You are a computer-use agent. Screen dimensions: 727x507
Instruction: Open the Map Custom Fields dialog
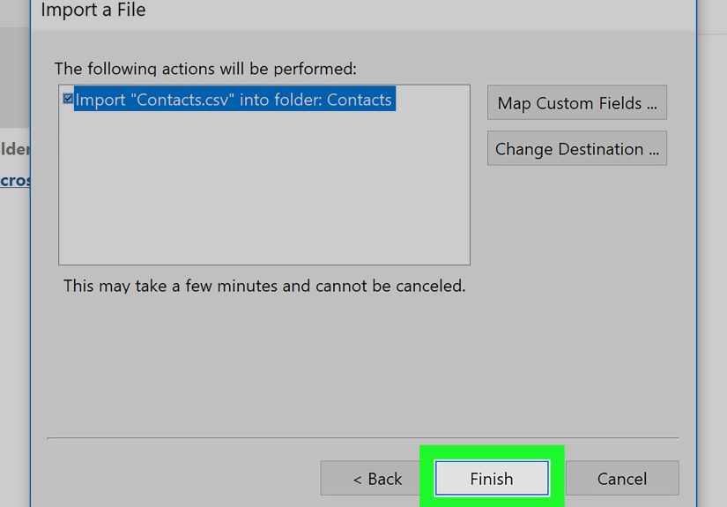tap(576, 103)
